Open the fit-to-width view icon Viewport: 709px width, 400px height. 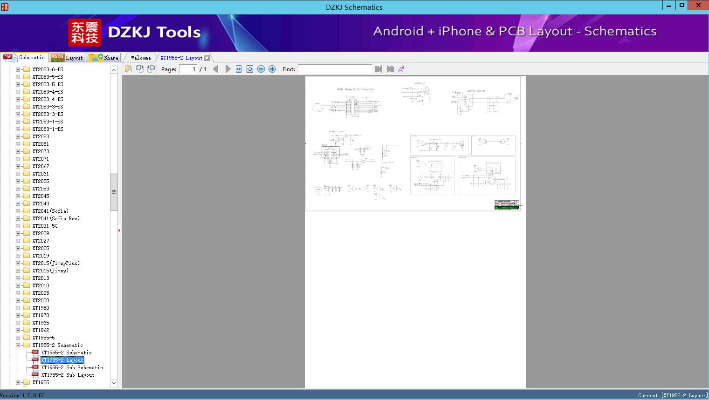[x=238, y=69]
